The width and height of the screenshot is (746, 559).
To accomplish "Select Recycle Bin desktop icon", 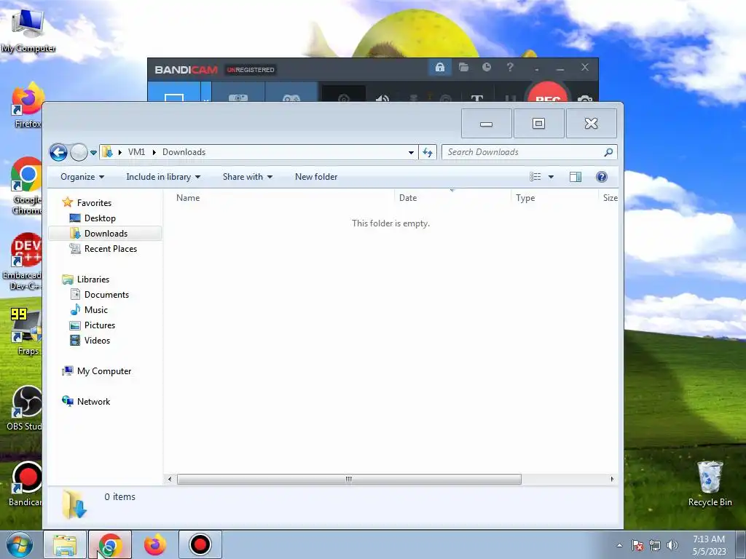I will pos(710,483).
